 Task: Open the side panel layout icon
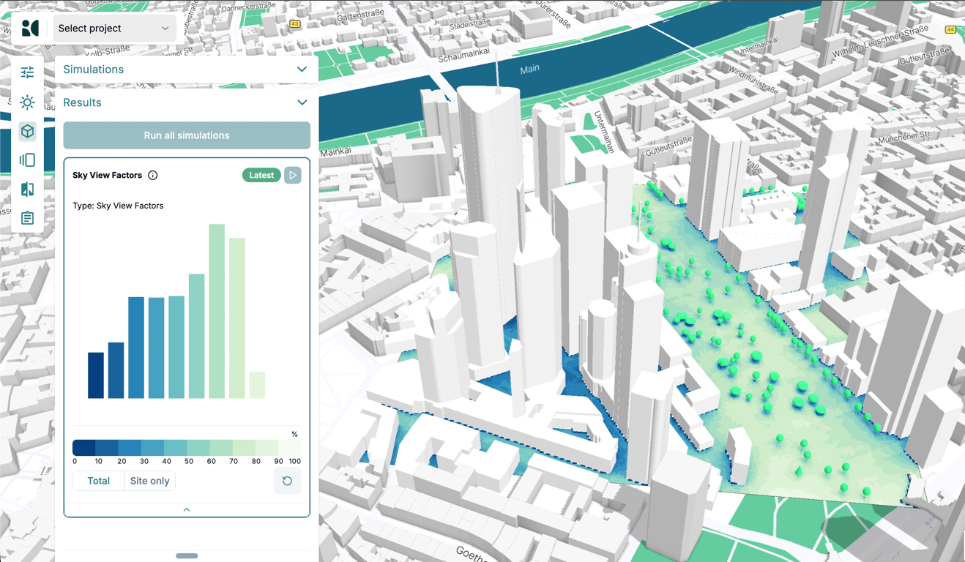27,160
